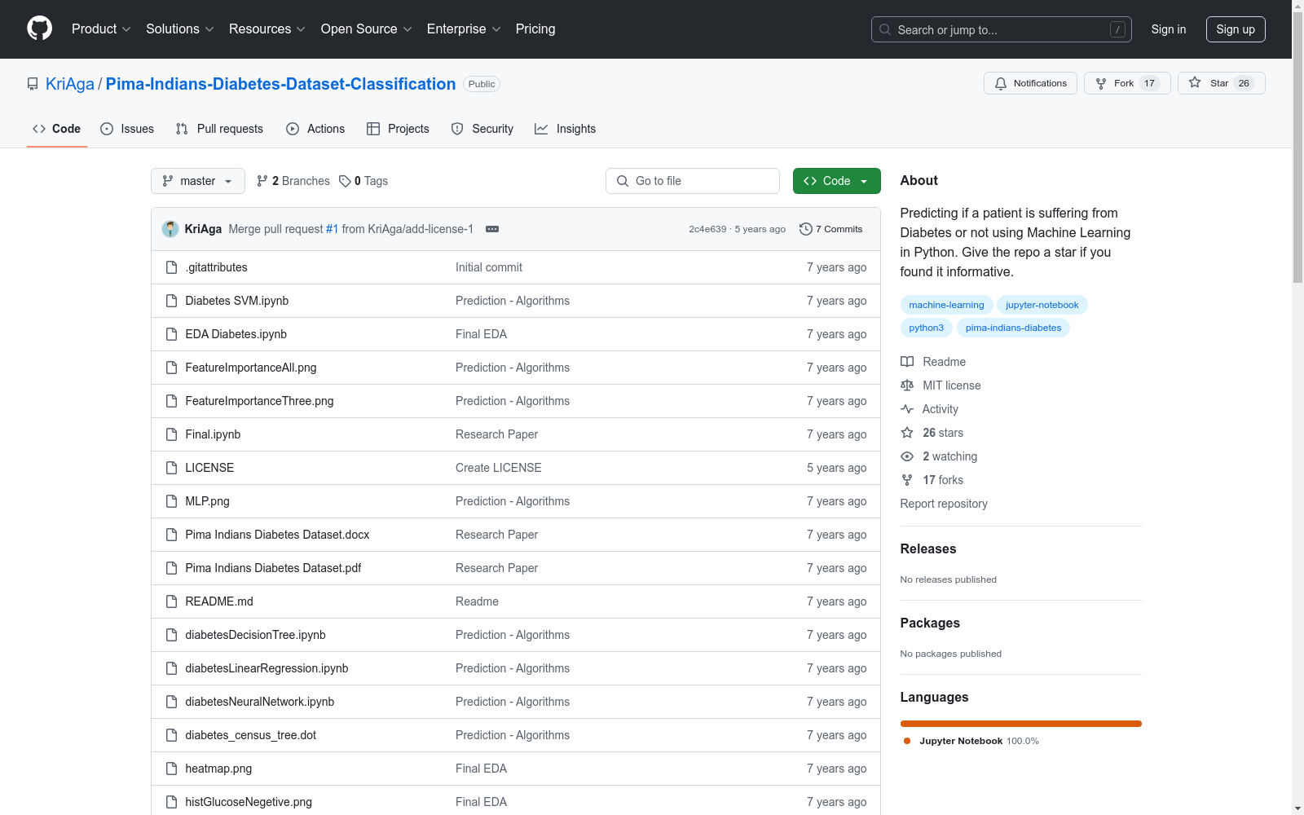
Task: Select the Projects tab
Action: tap(398, 129)
